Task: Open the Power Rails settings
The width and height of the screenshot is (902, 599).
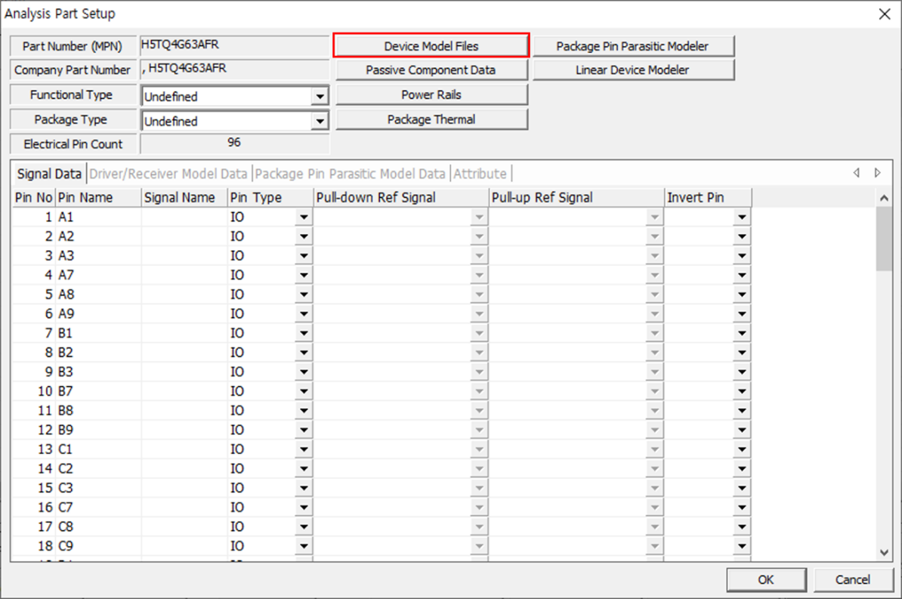Action: (431, 95)
